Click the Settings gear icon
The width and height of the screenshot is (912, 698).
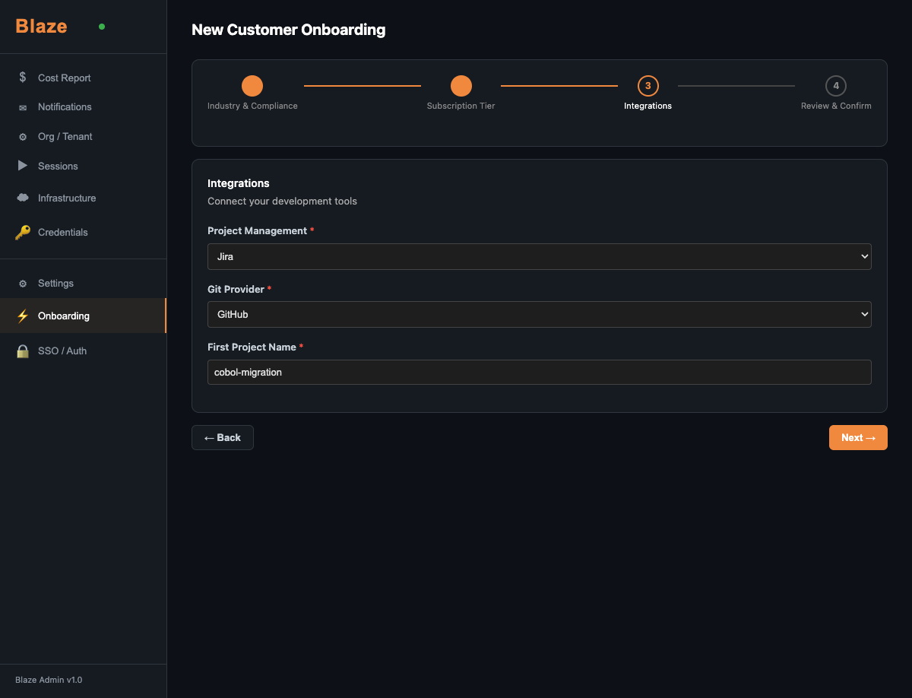tap(23, 283)
